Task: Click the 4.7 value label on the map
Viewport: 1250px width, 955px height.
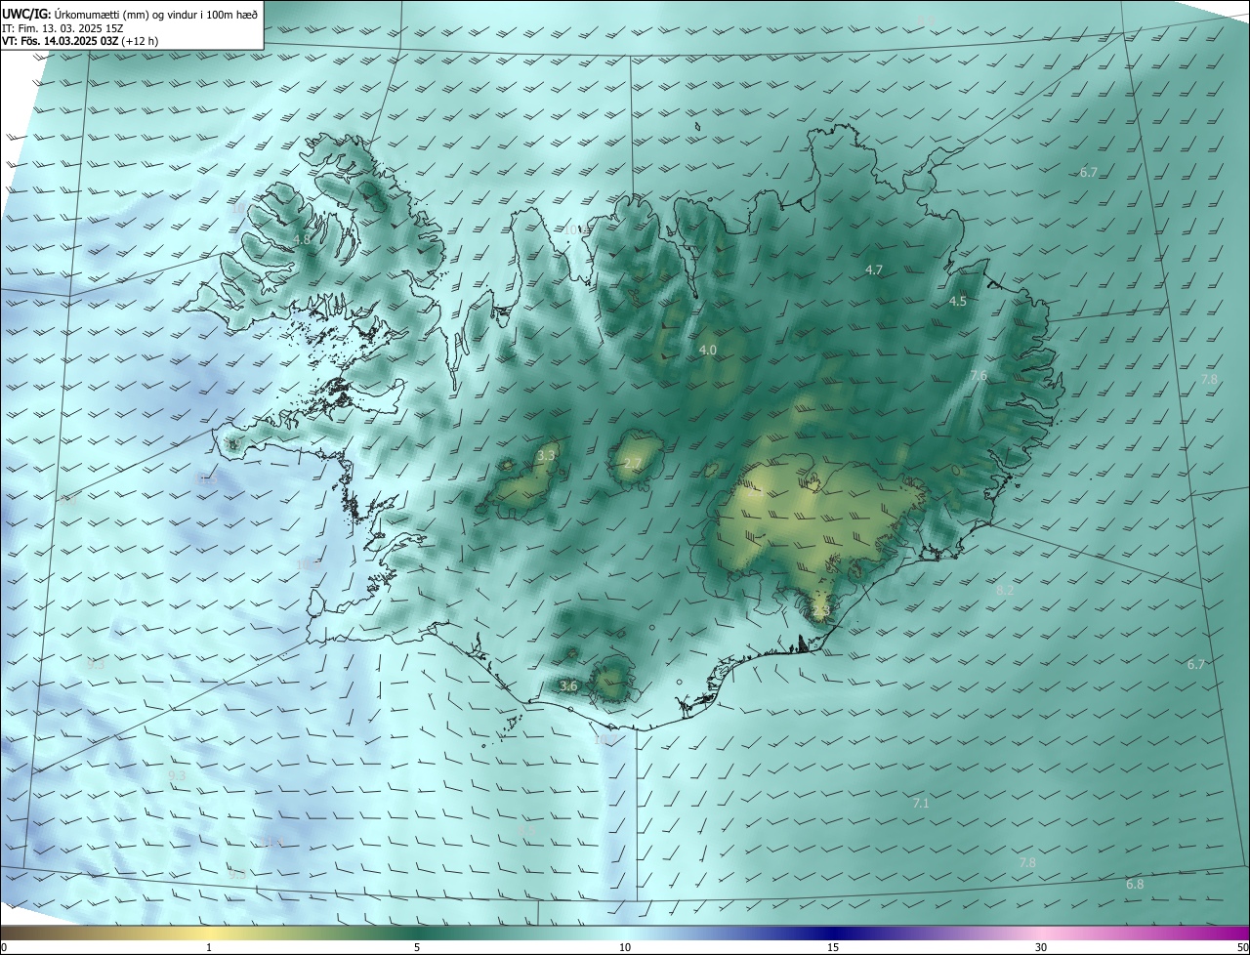Action: tap(874, 270)
